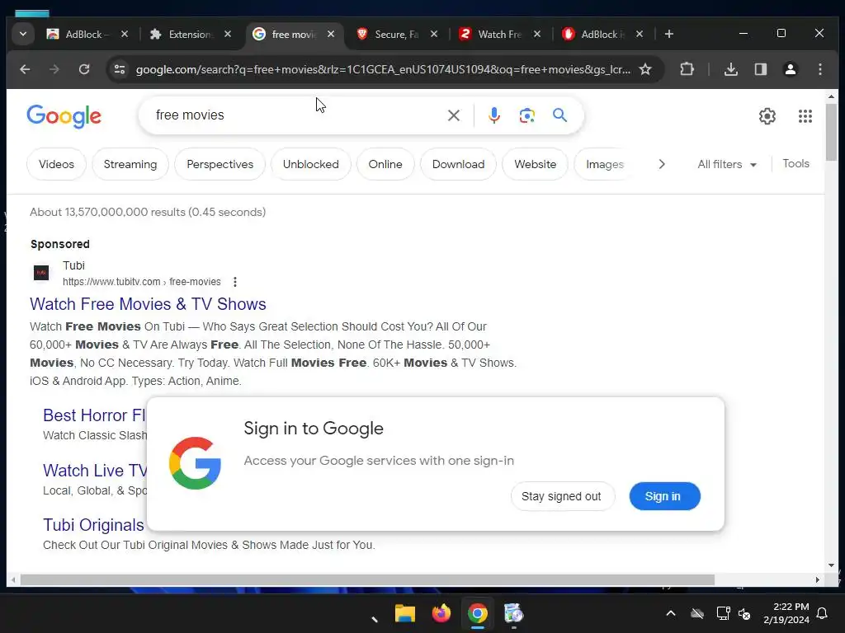The image size is (845, 633).
Task: Submit search with magnifier icon
Action: 560,115
